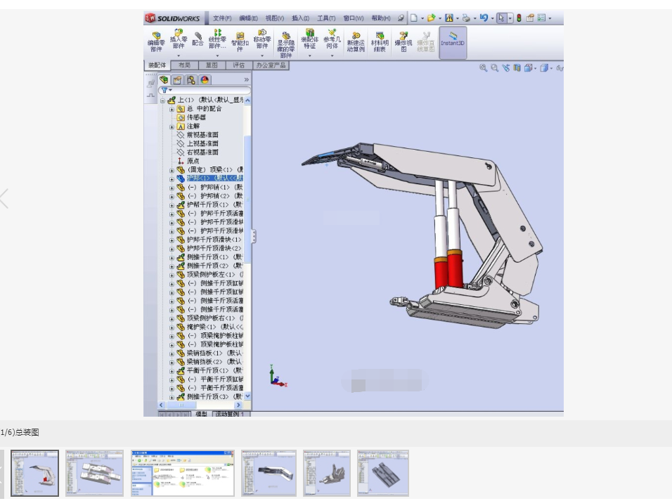Image resolution: width=672 pixels, height=501 pixels.
Task: Collapse the root 上<1> assembly node
Action: 162,100
